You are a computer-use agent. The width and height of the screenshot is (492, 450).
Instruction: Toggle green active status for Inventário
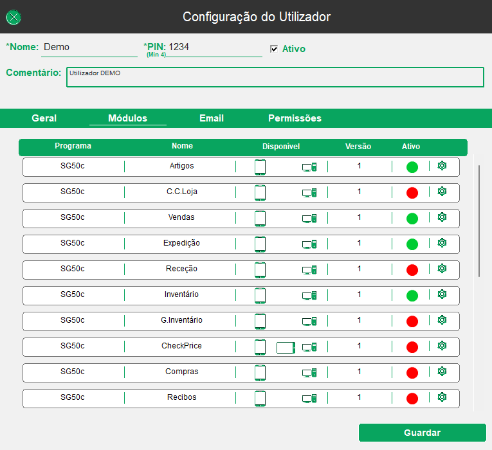(x=412, y=296)
